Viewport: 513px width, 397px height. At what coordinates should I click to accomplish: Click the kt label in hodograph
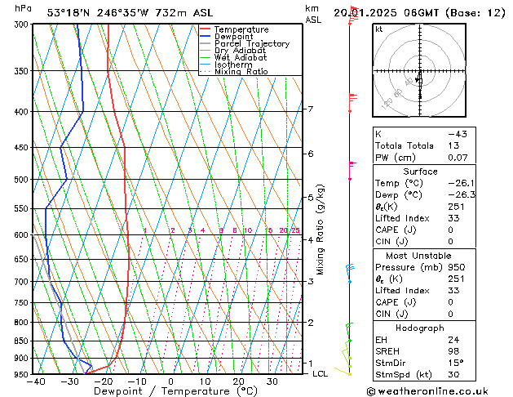coord(379,29)
